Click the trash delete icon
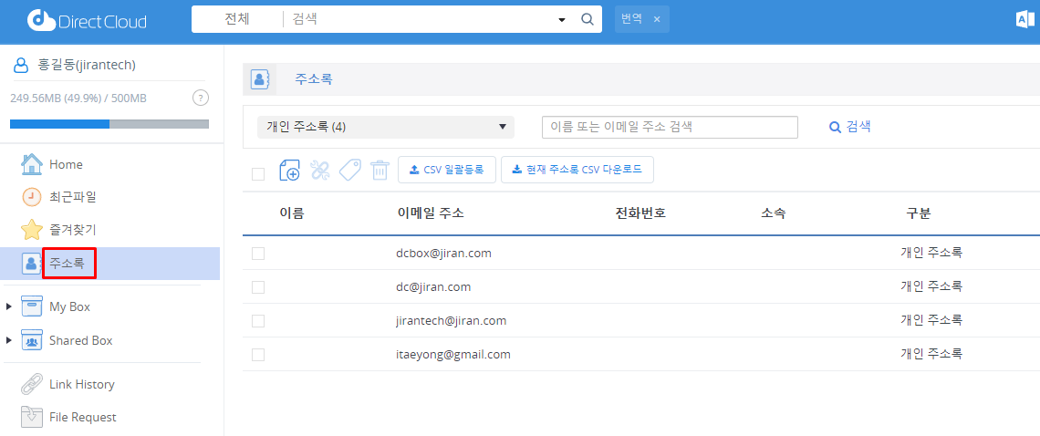Viewport: 1040px width, 436px height. (380, 170)
